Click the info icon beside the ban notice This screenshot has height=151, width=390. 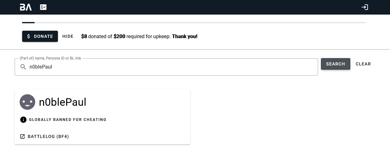click(x=23, y=120)
